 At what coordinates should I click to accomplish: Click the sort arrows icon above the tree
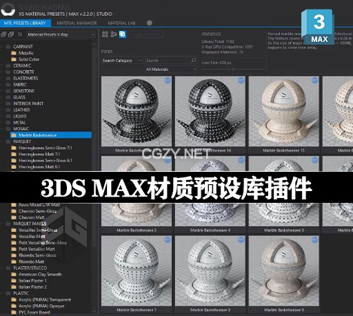tap(20, 34)
